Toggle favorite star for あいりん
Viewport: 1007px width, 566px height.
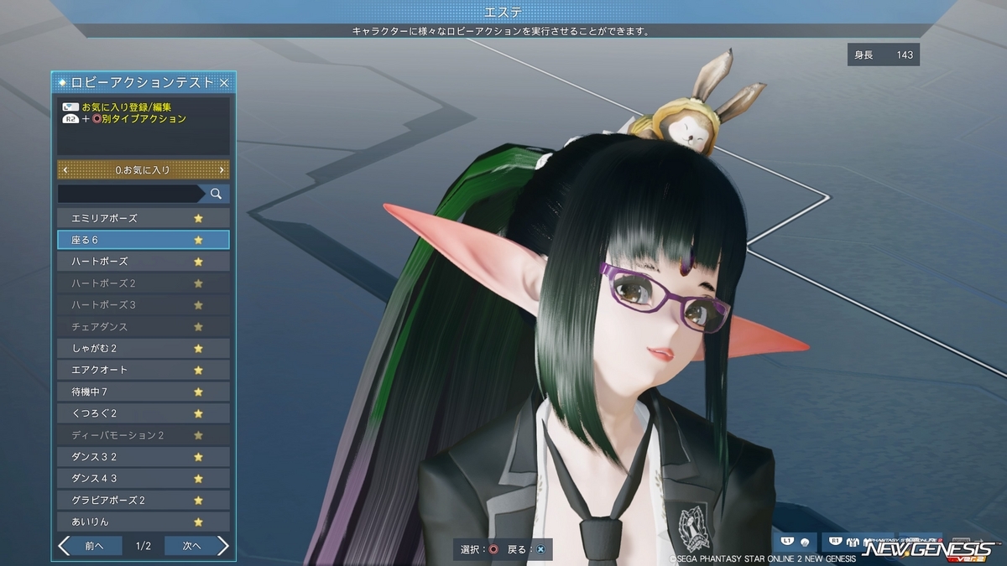point(199,522)
